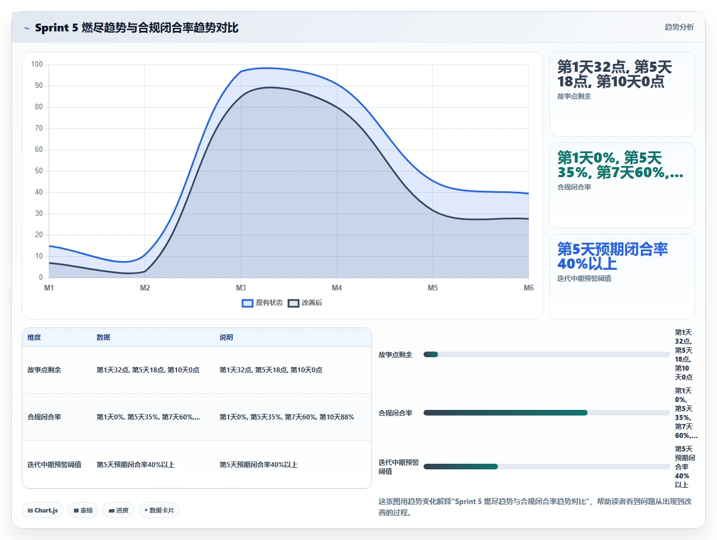This screenshot has height=540, width=717.
Task: Click the 趋势分析 label in the header
Action: pos(679,27)
